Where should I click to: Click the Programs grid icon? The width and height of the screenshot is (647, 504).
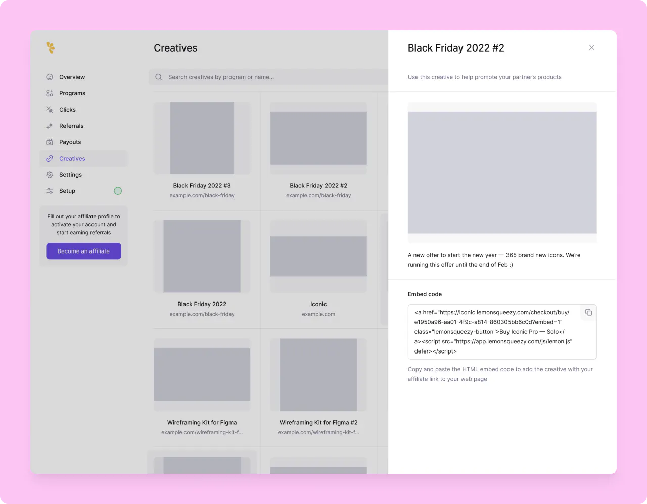(50, 93)
